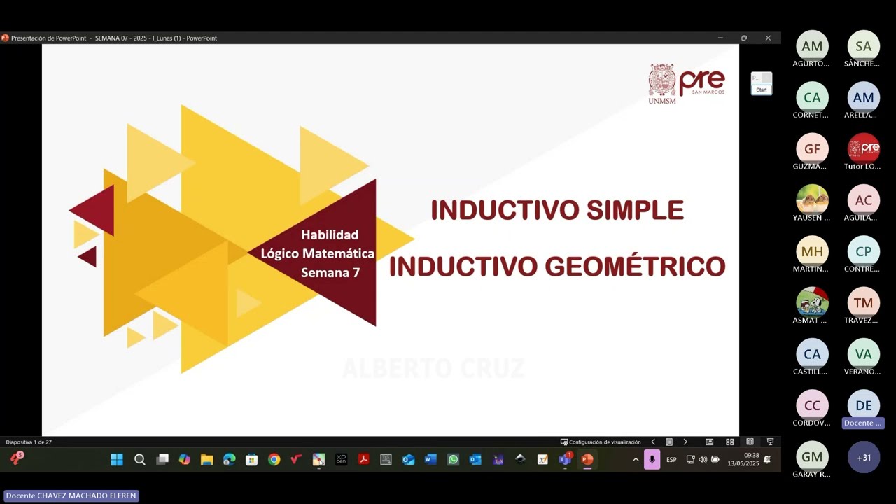
Task: Select Tutor LO participant avatar
Action: pos(863,149)
